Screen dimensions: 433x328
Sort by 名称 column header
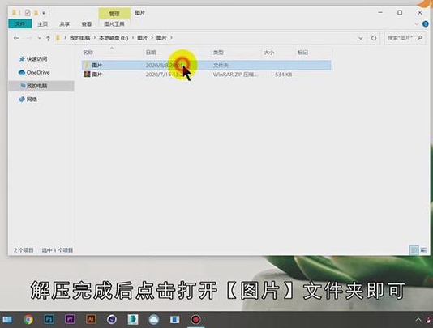pyautogui.click(x=88, y=52)
